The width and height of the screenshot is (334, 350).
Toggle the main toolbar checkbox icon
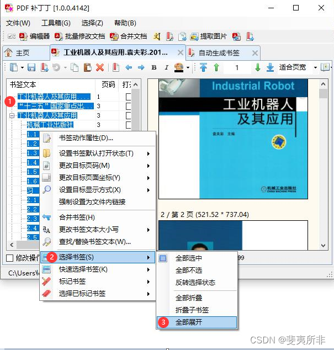[x=12, y=36]
